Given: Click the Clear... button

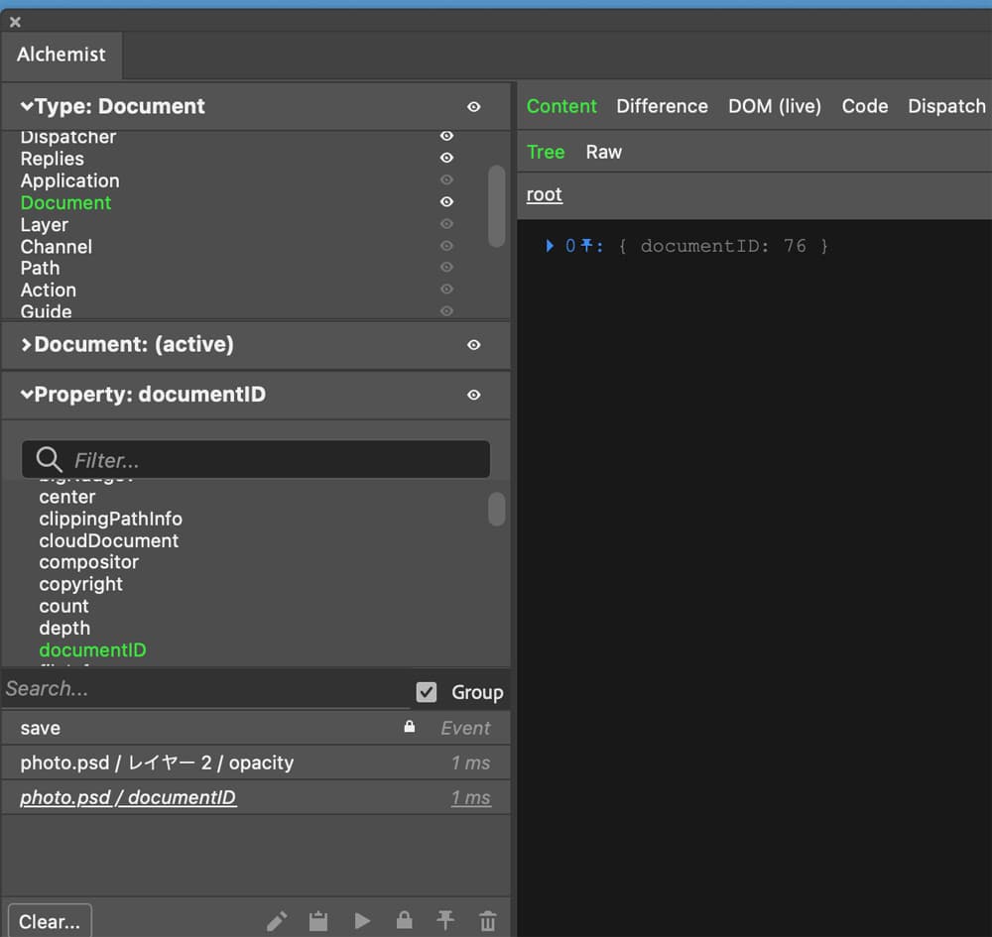Looking at the screenshot, I should tap(50, 921).
